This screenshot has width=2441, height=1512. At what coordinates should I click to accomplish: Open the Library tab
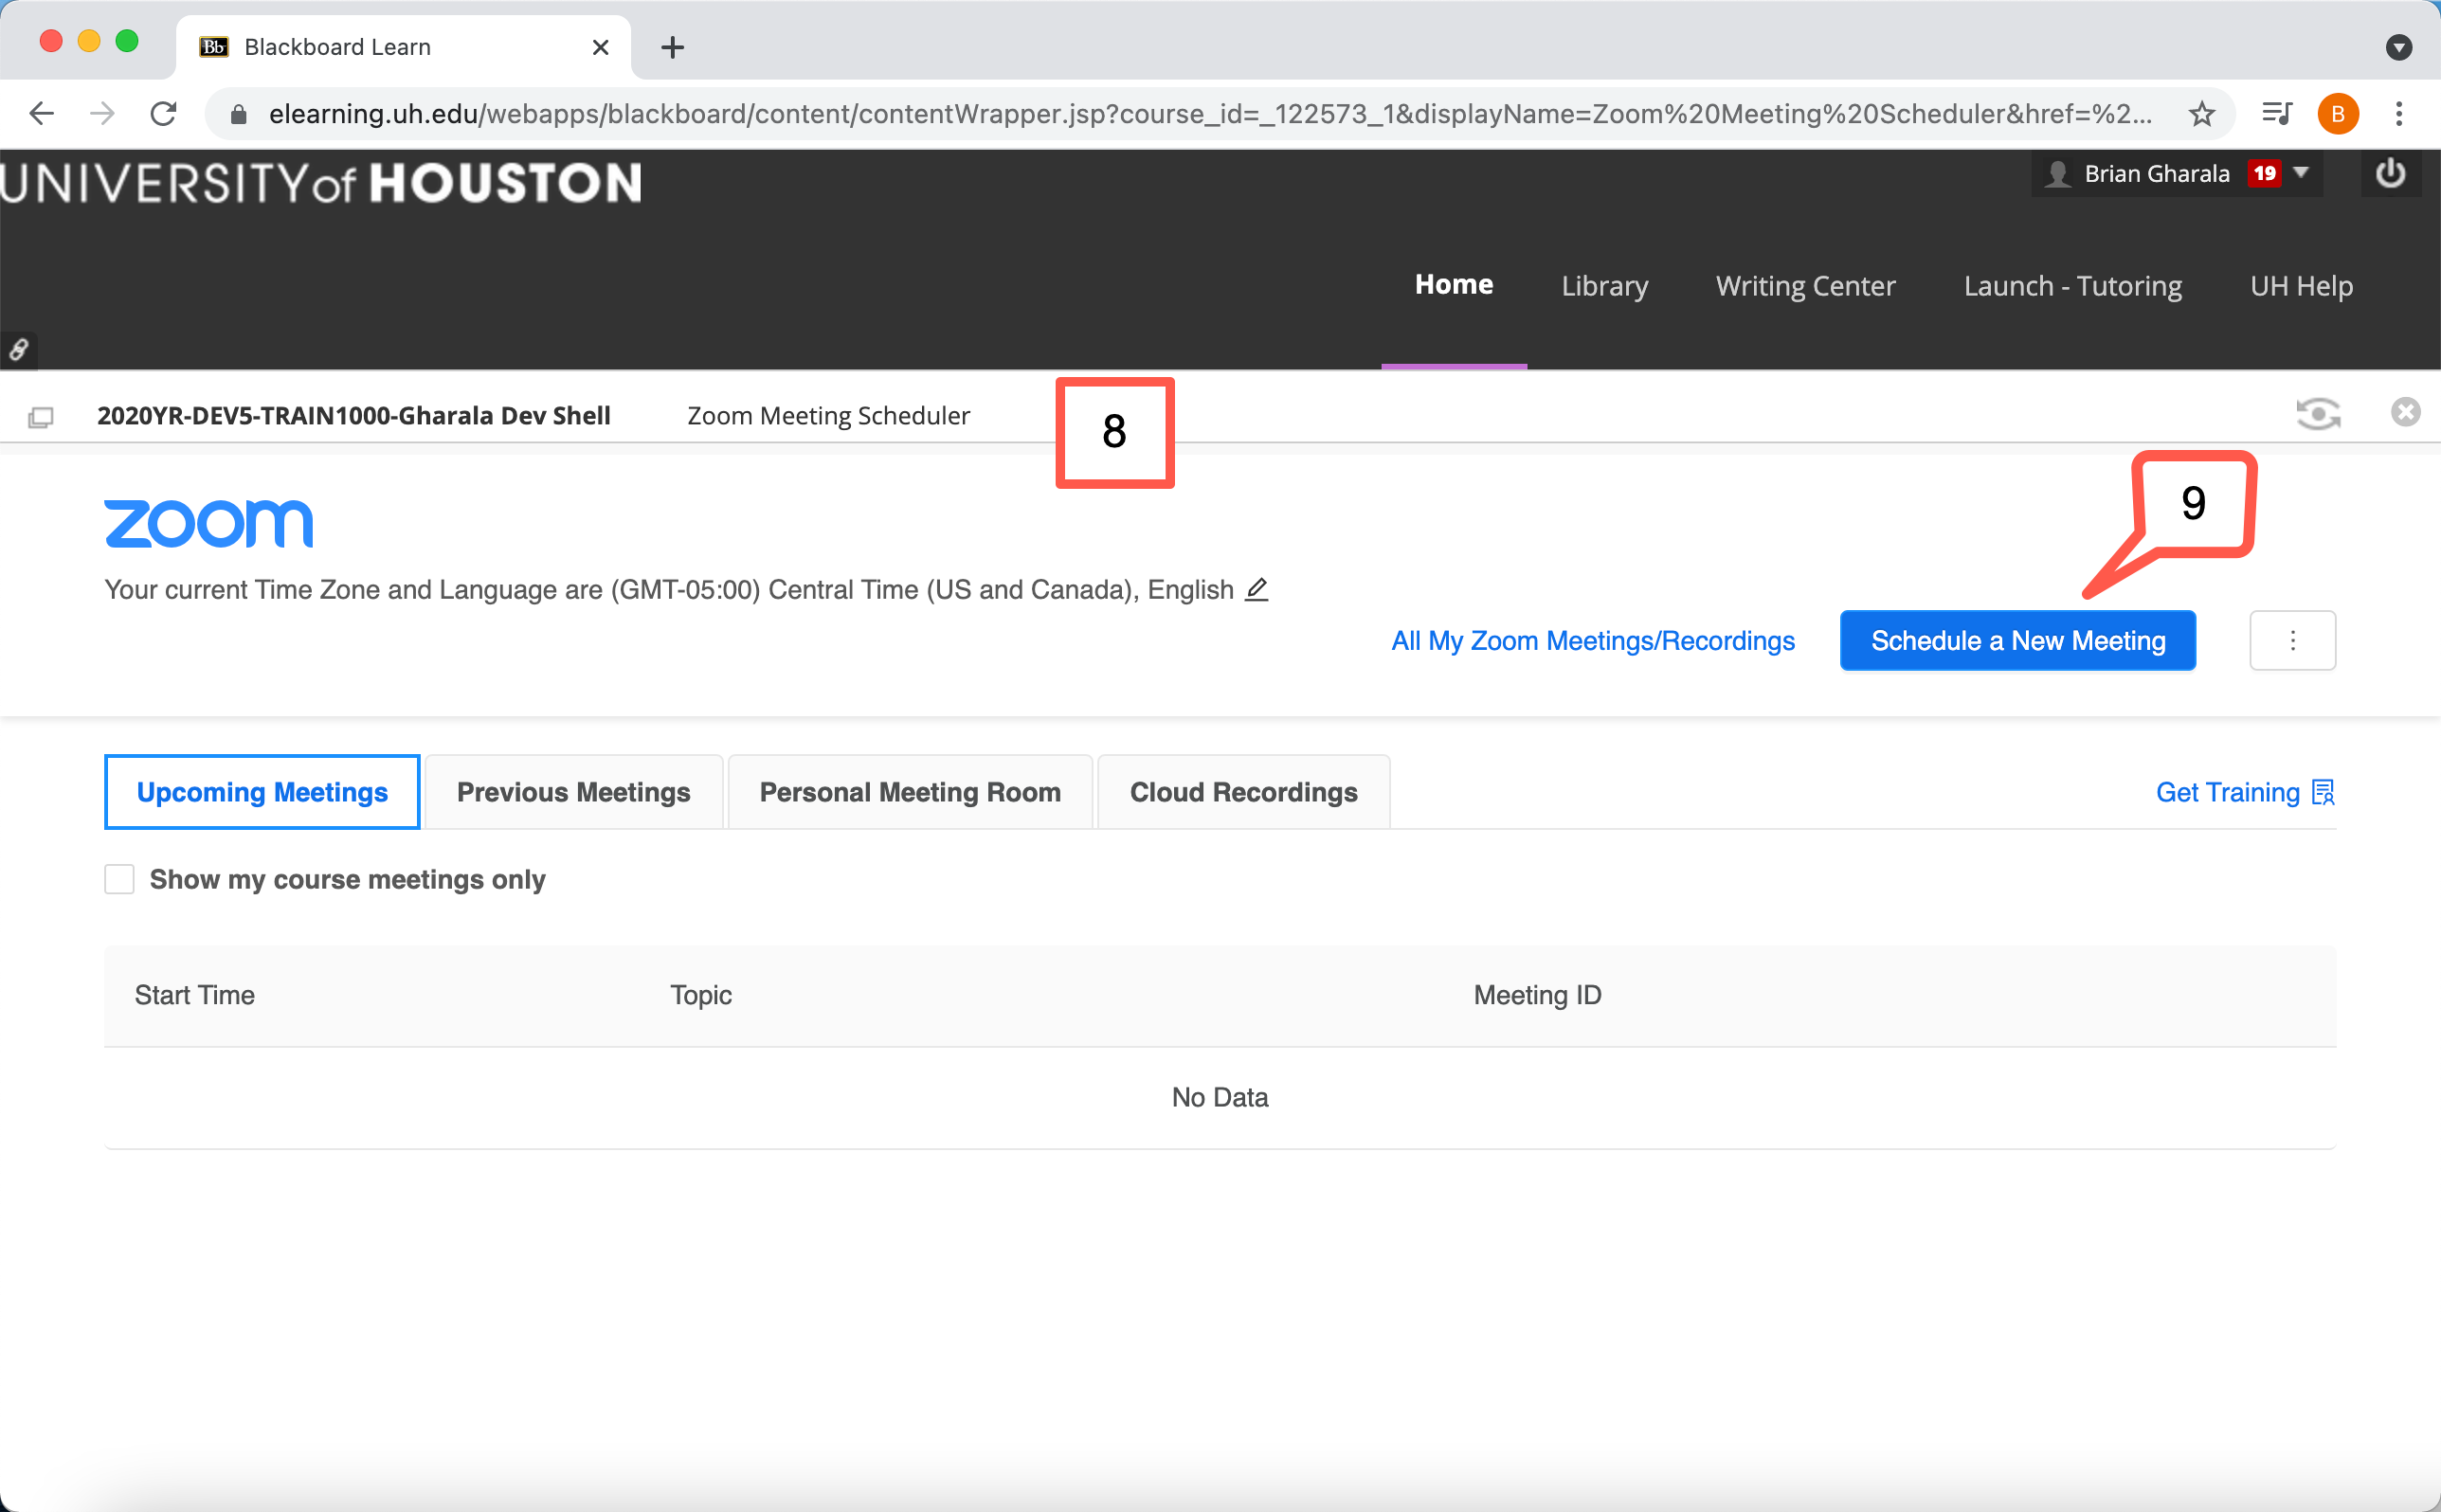[1604, 286]
